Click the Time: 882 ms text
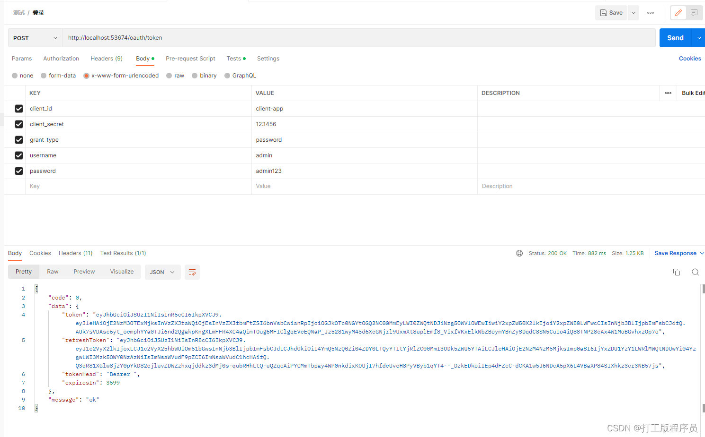705x437 pixels. click(589, 253)
